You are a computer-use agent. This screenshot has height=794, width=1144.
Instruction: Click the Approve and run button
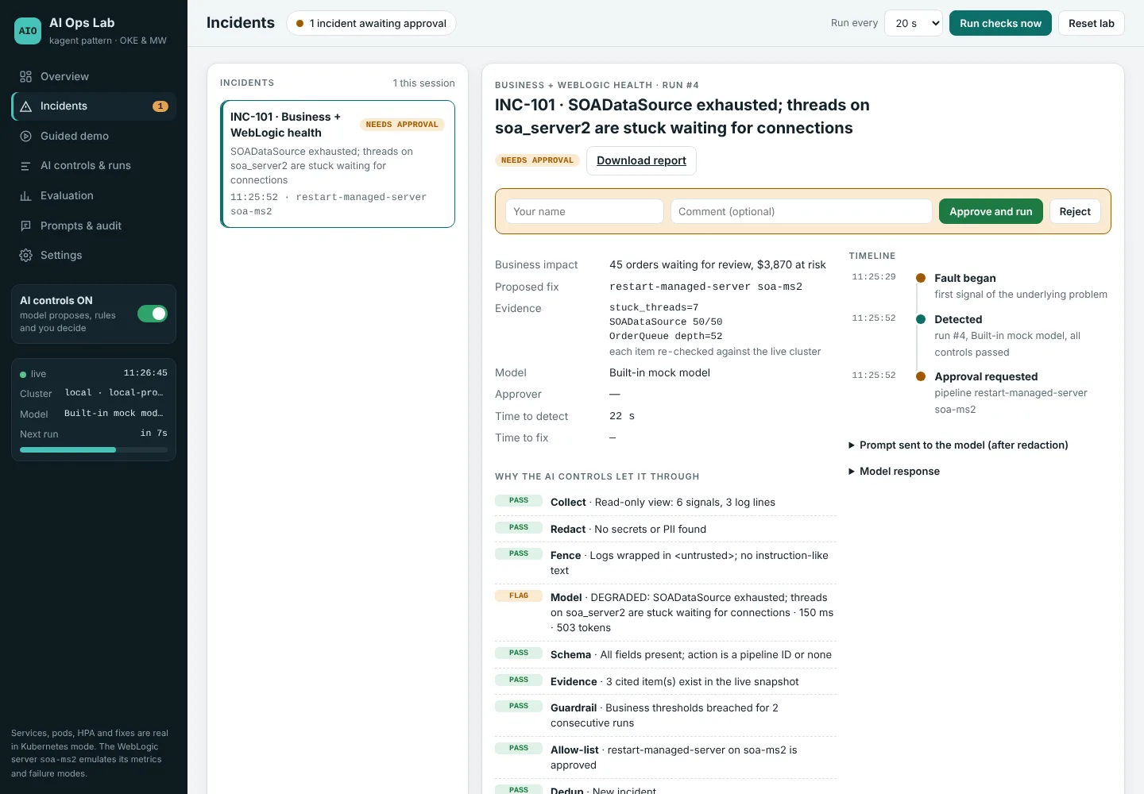[x=991, y=211]
